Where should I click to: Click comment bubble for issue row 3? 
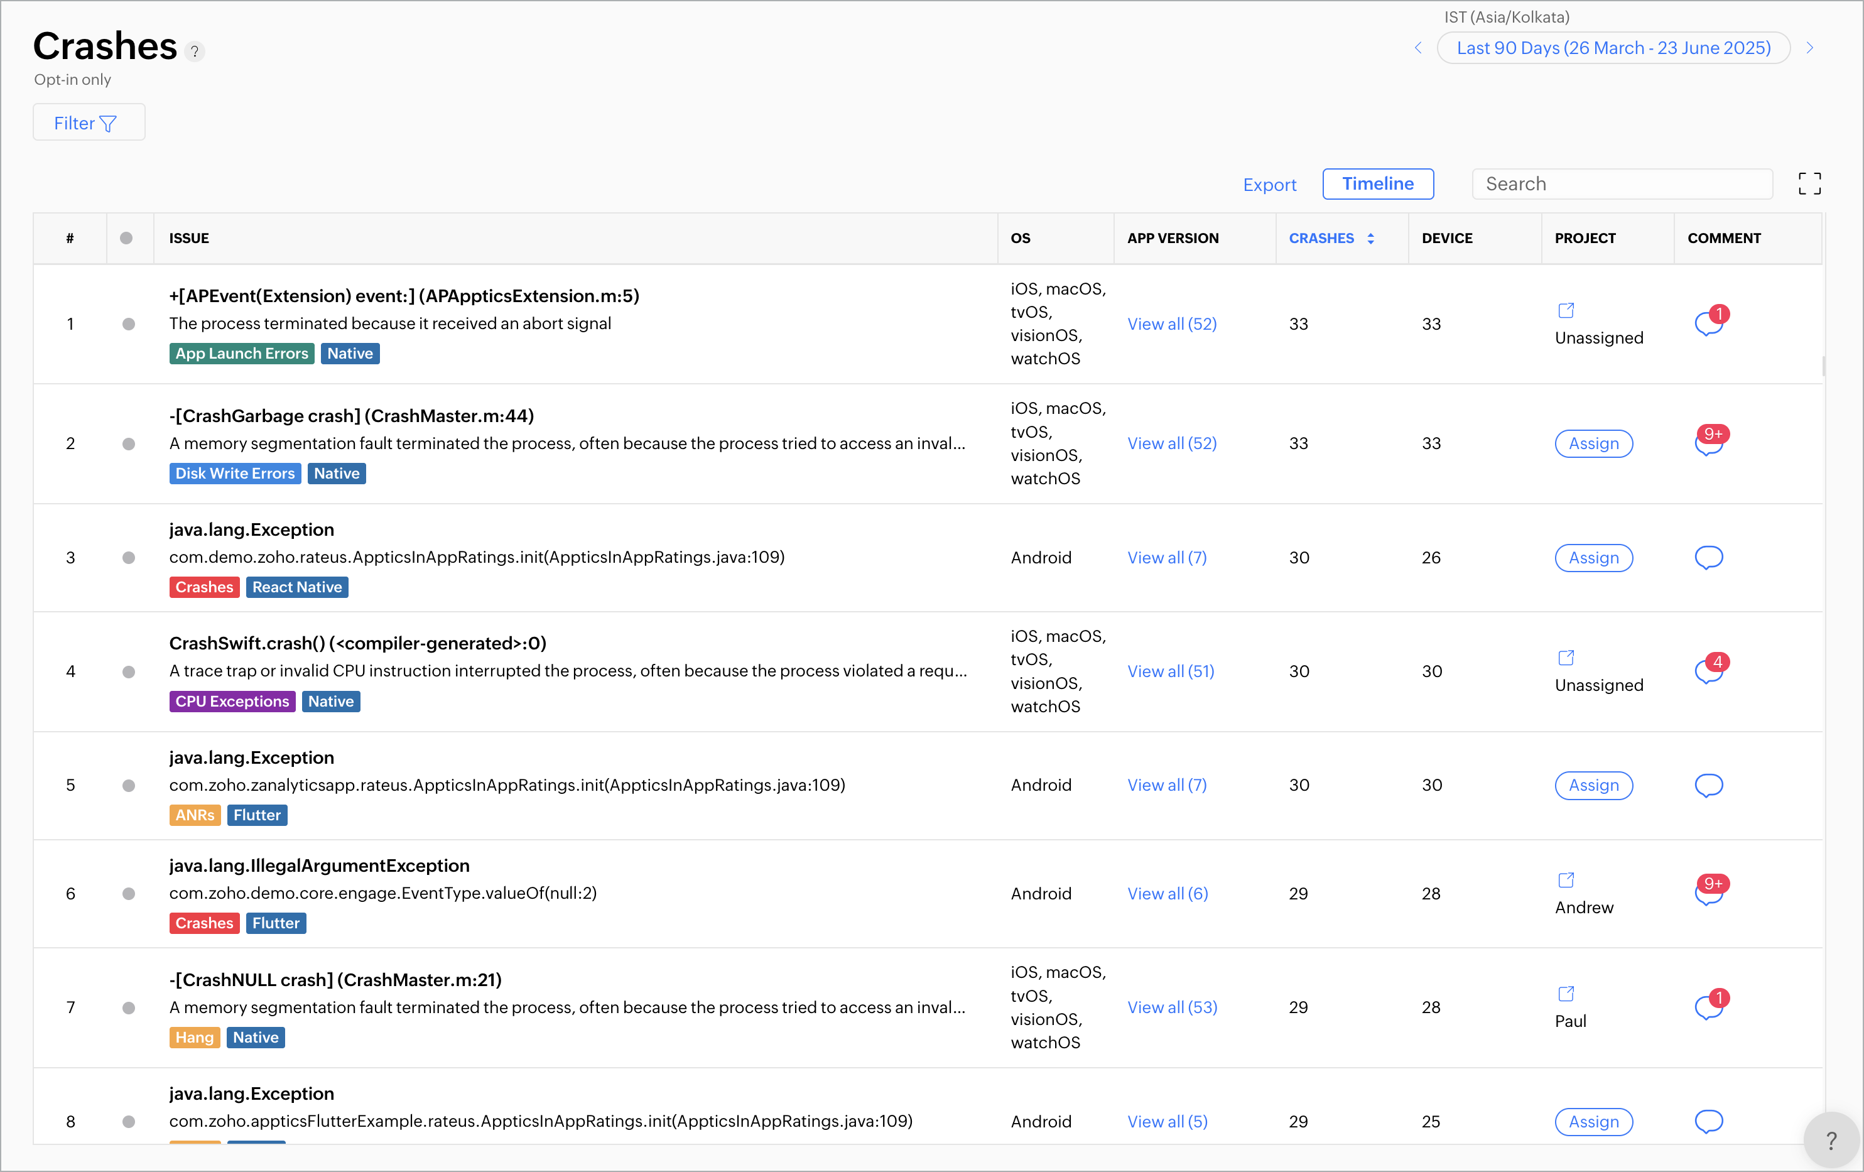[1708, 557]
